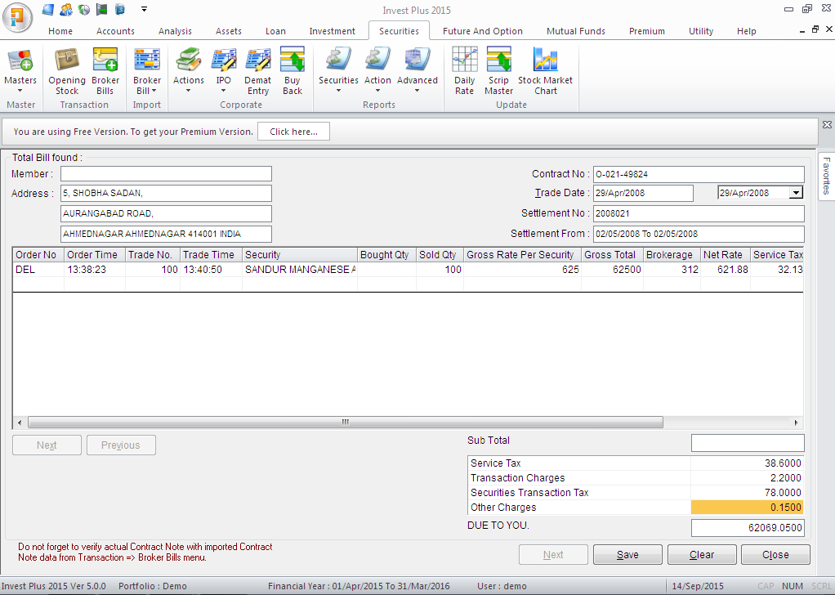Image resolution: width=835 pixels, height=595 pixels.
Task: Click the Sub Total field
Action: (x=748, y=443)
